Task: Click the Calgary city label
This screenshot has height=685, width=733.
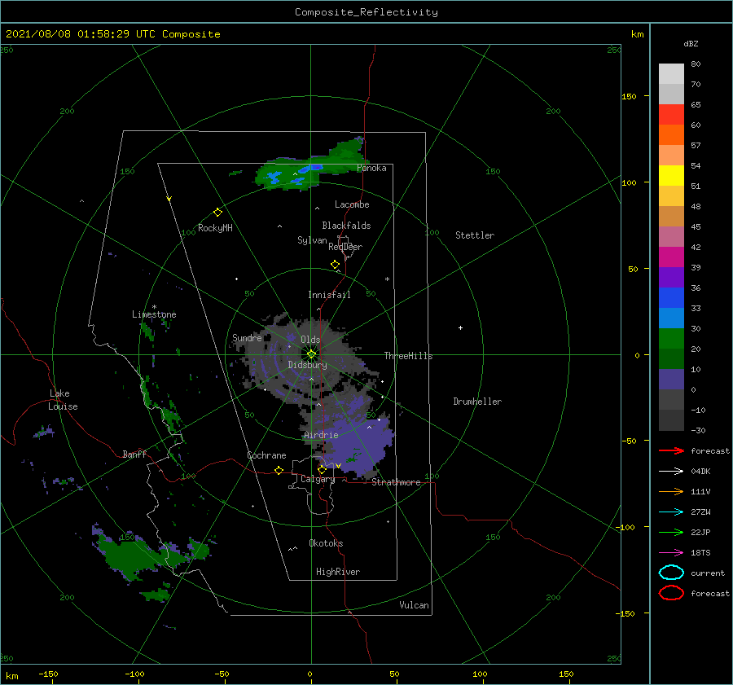Action: [318, 479]
